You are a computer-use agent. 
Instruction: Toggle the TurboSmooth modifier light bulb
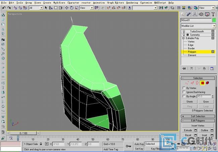[184, 31]
